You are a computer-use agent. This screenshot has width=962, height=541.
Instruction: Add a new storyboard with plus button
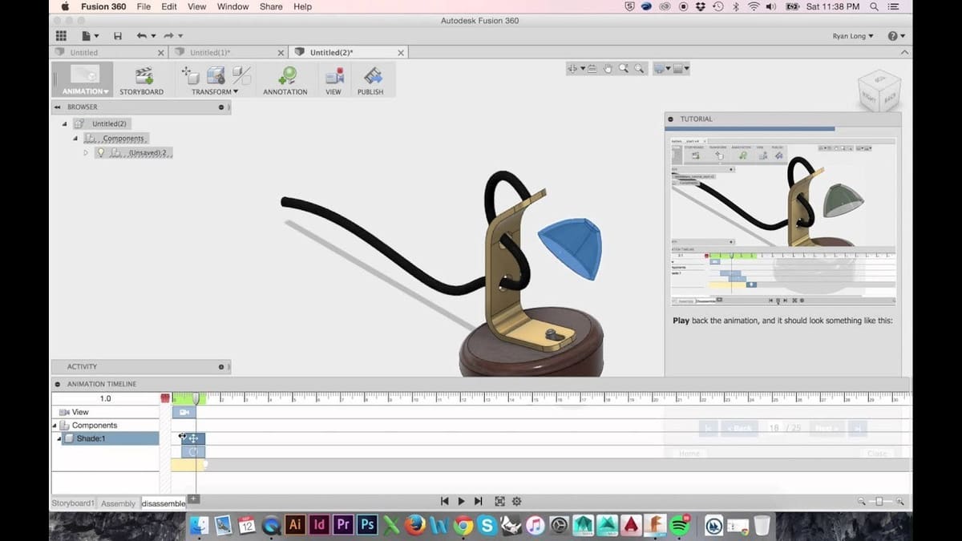tap(193, 499)
